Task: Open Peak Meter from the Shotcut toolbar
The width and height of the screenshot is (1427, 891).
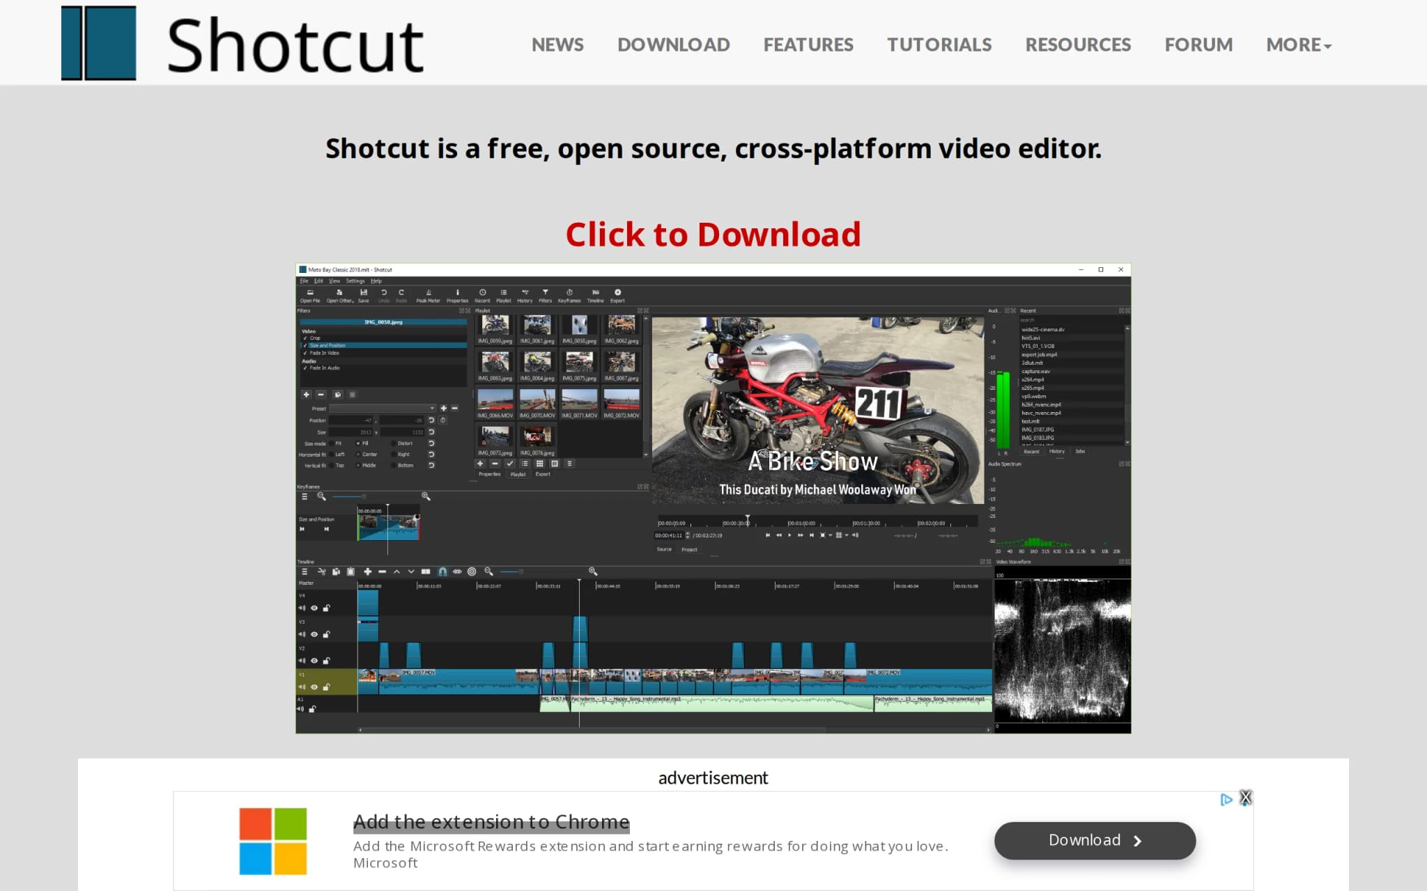Action: (428, 295)
